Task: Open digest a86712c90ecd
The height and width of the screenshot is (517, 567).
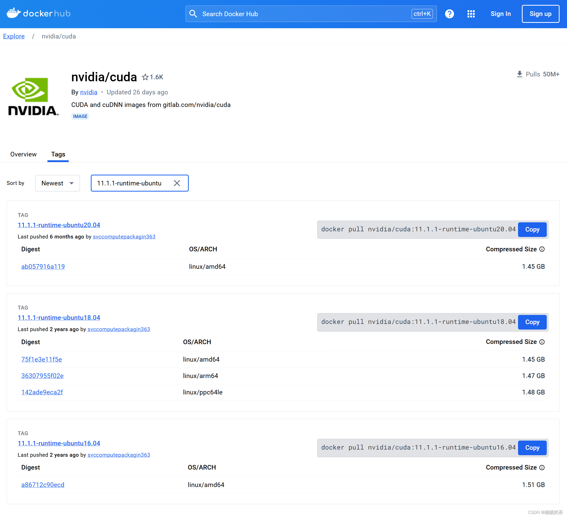Action: [43, 485]
